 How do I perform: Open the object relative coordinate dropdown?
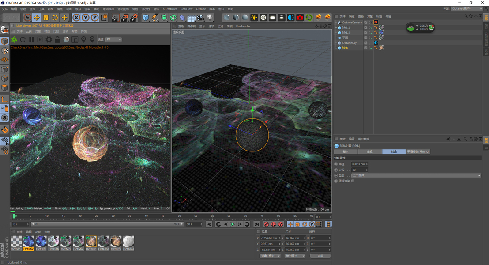[270, 256]
